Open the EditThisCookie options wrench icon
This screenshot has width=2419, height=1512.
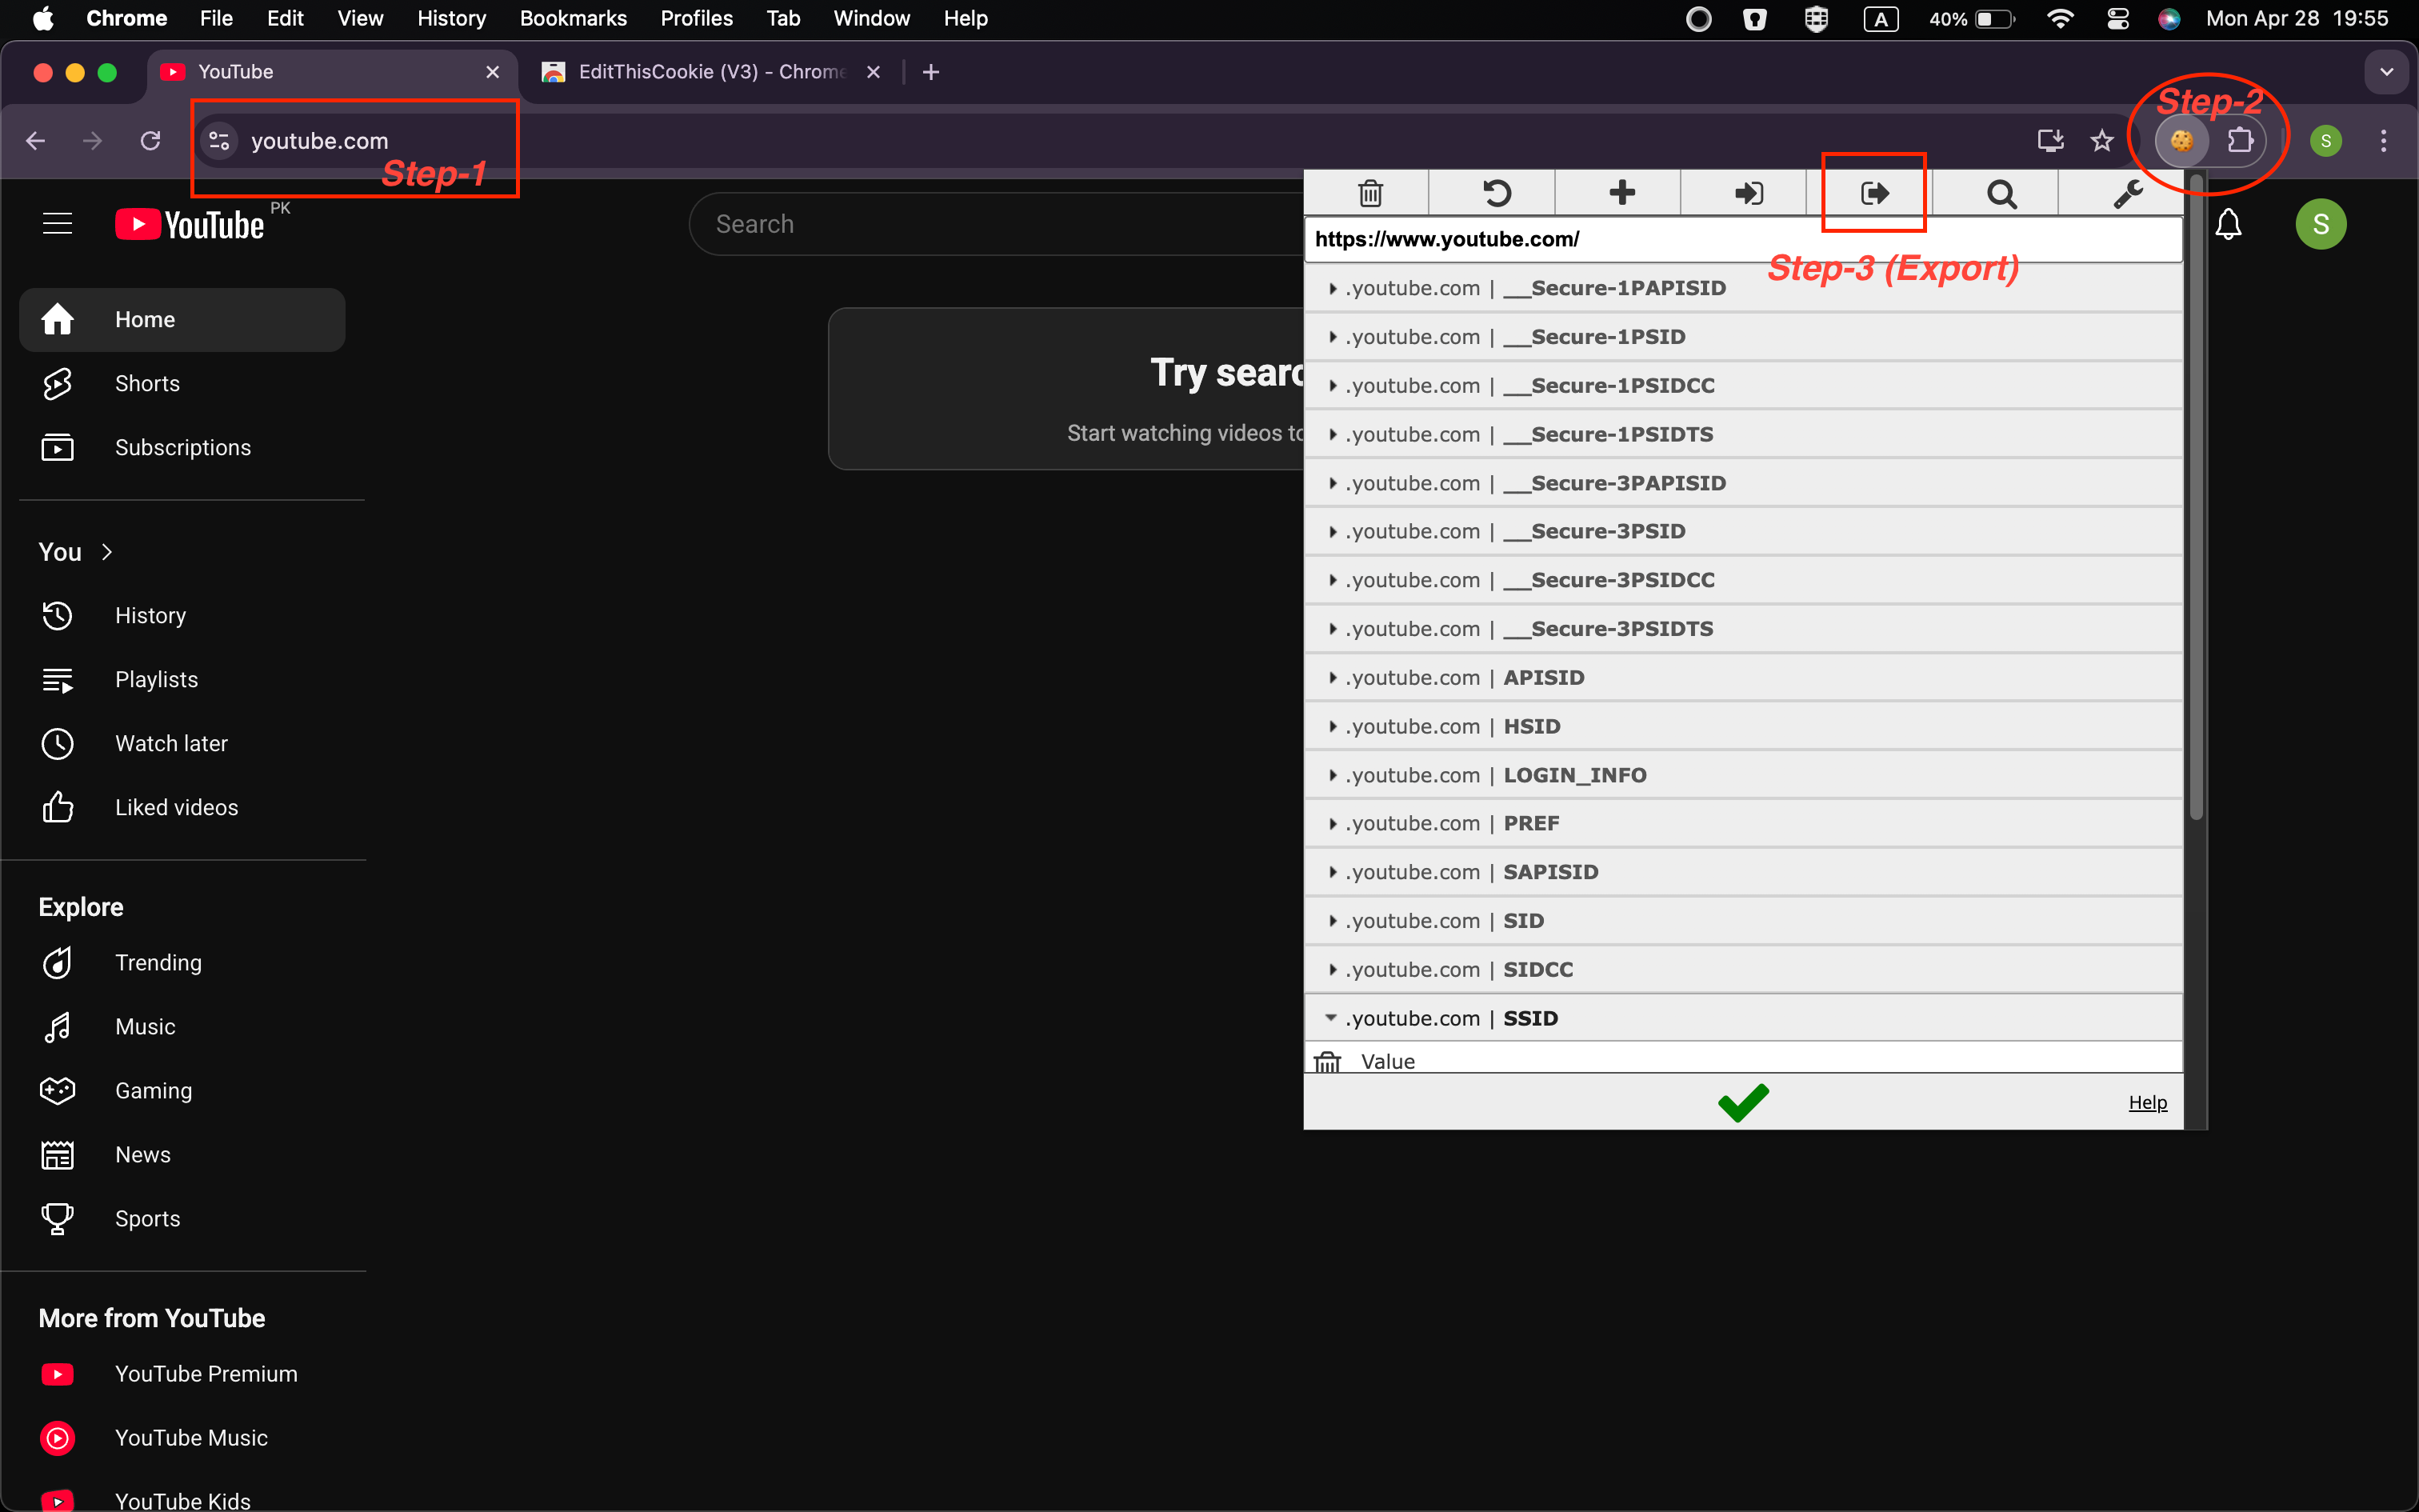[x=2127, y=193]
